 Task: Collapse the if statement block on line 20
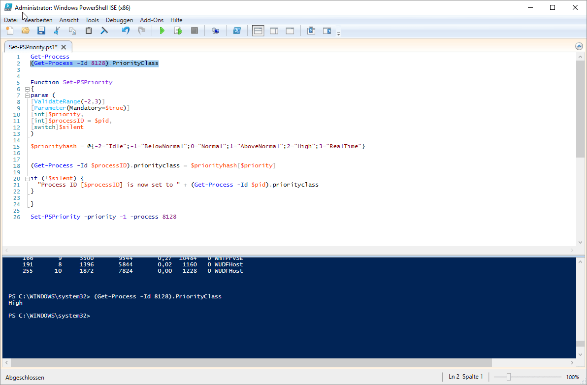pyautogui.click(x=27, y=178)
